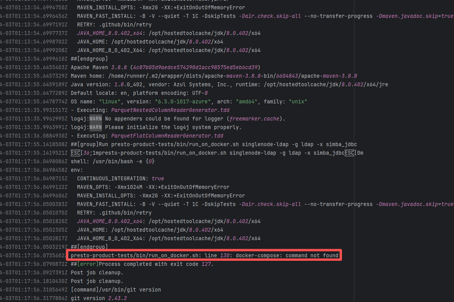This screenshot has height=302, width=454.
Task: Select the Java version Azul Systems line
Action: [x=229, y=84]
